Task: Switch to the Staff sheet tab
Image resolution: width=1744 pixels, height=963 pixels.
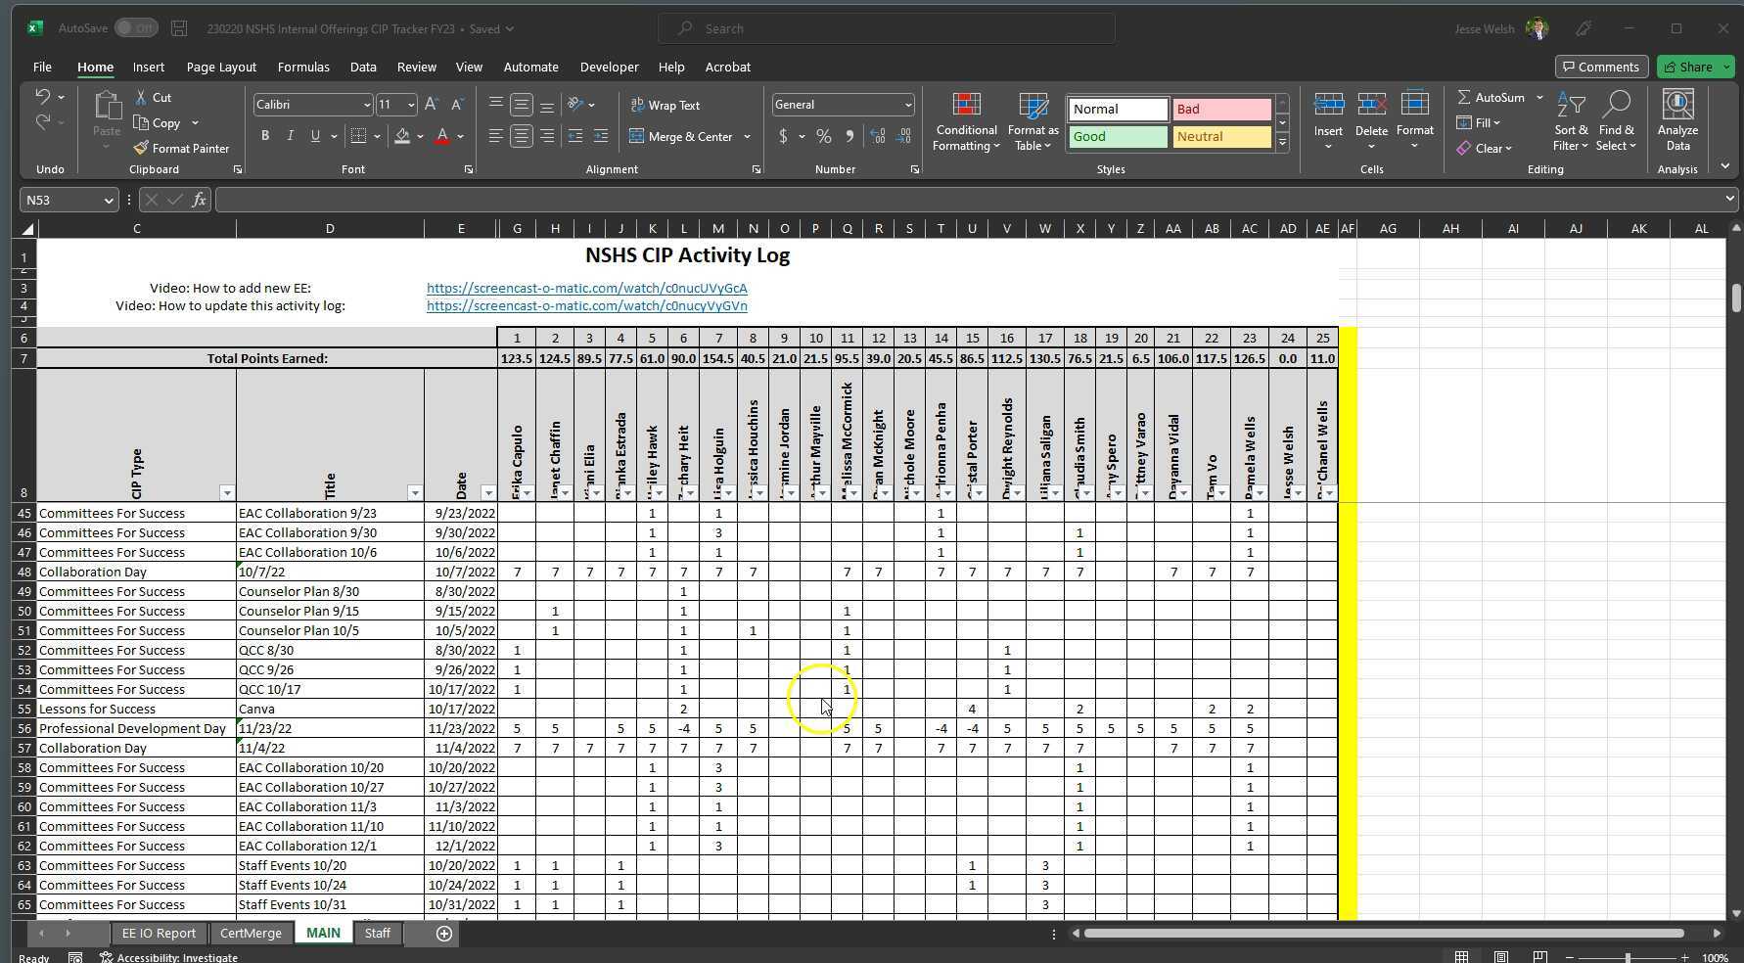Action: (378, 934)
